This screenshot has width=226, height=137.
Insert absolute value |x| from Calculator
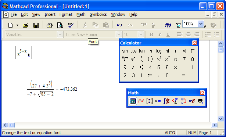tap(184, 51)
